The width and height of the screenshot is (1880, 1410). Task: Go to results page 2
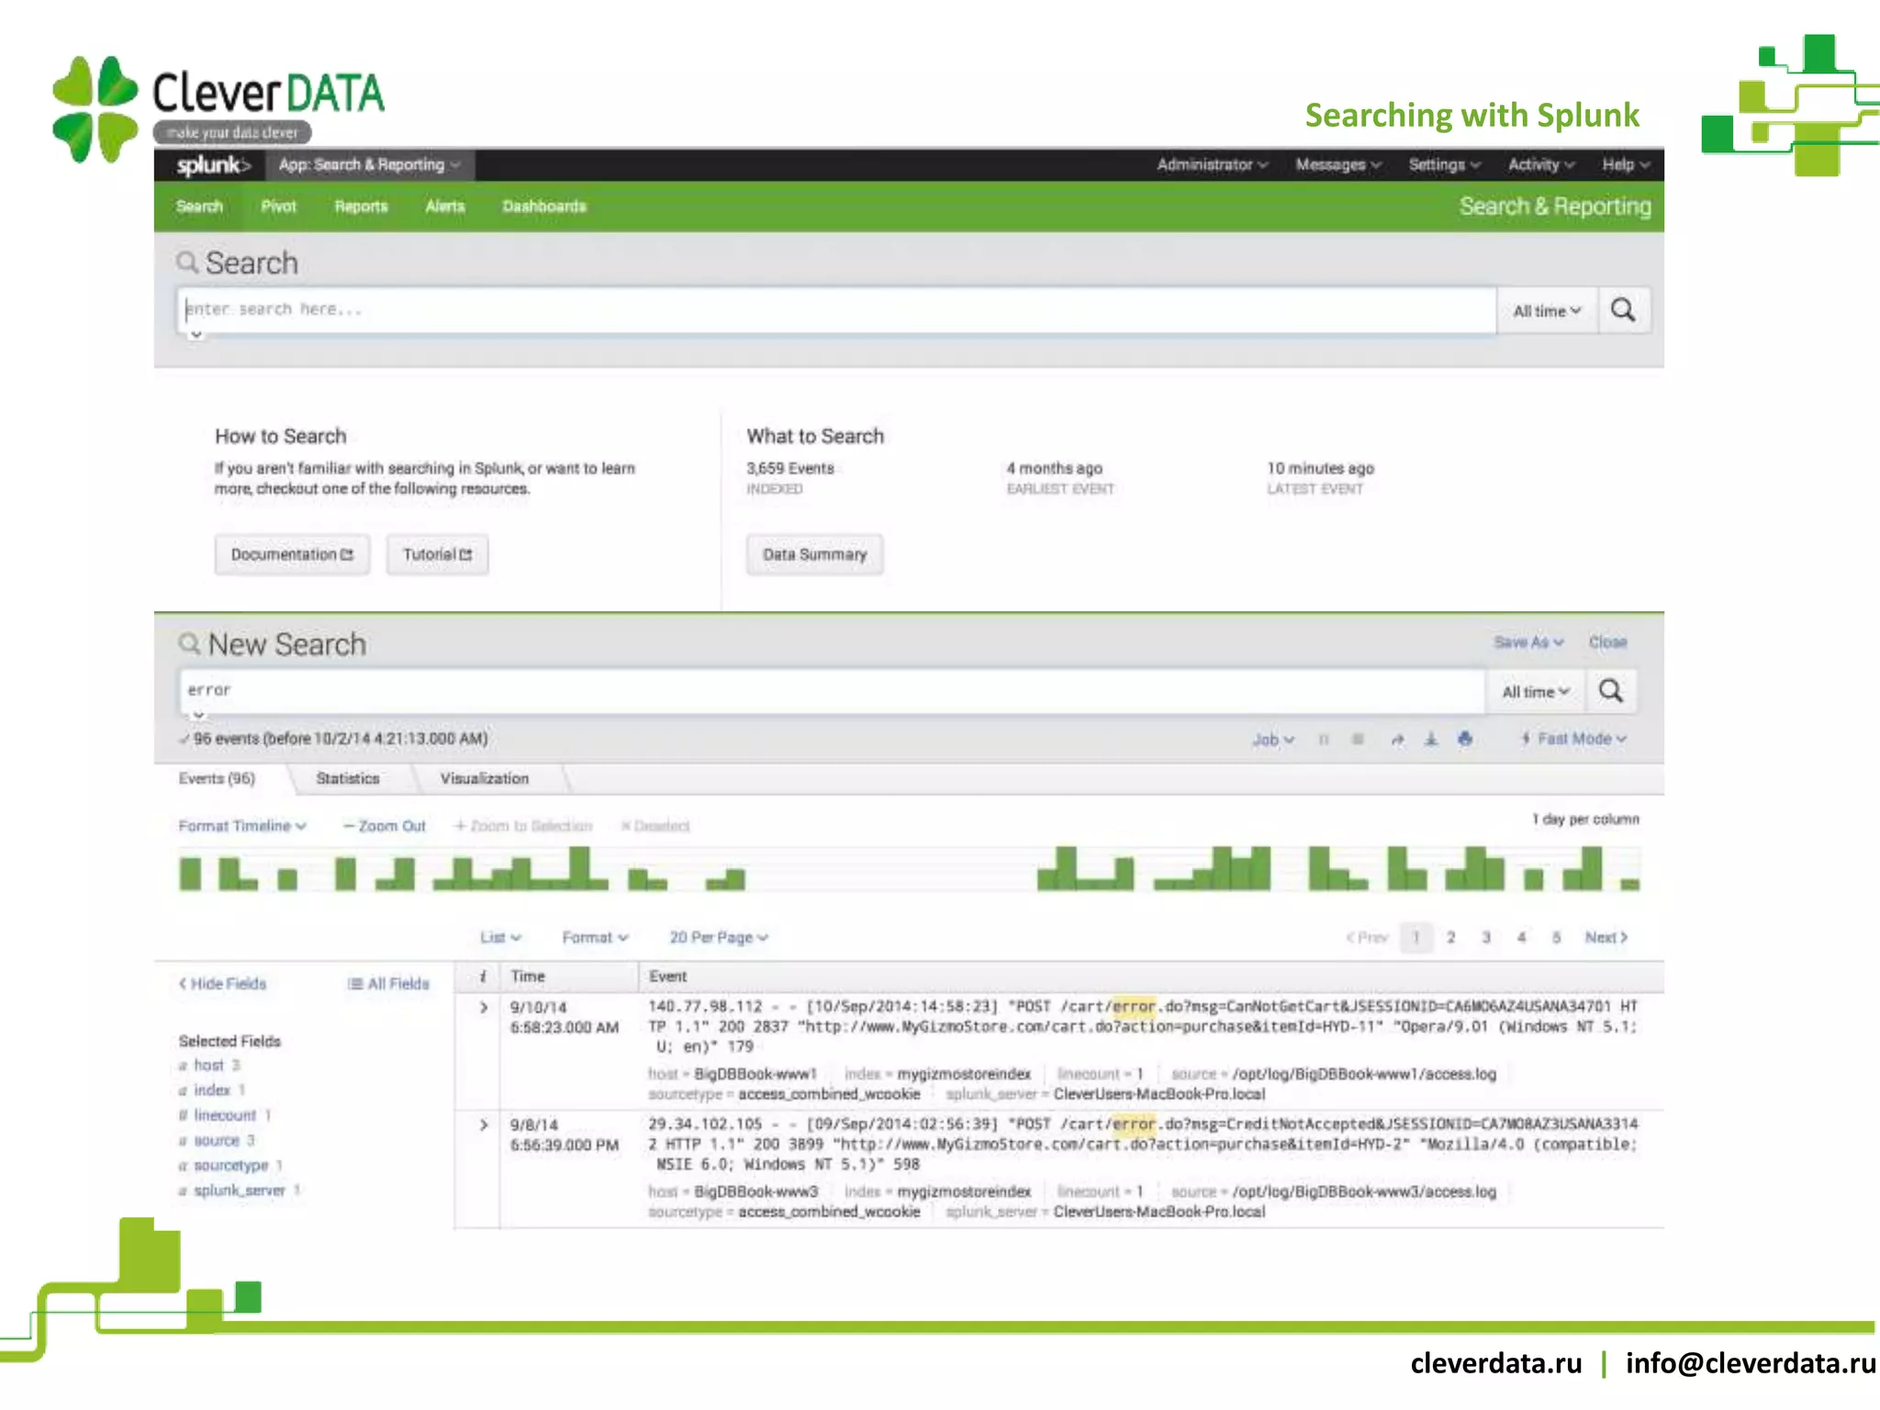[x=1450, y=937]
